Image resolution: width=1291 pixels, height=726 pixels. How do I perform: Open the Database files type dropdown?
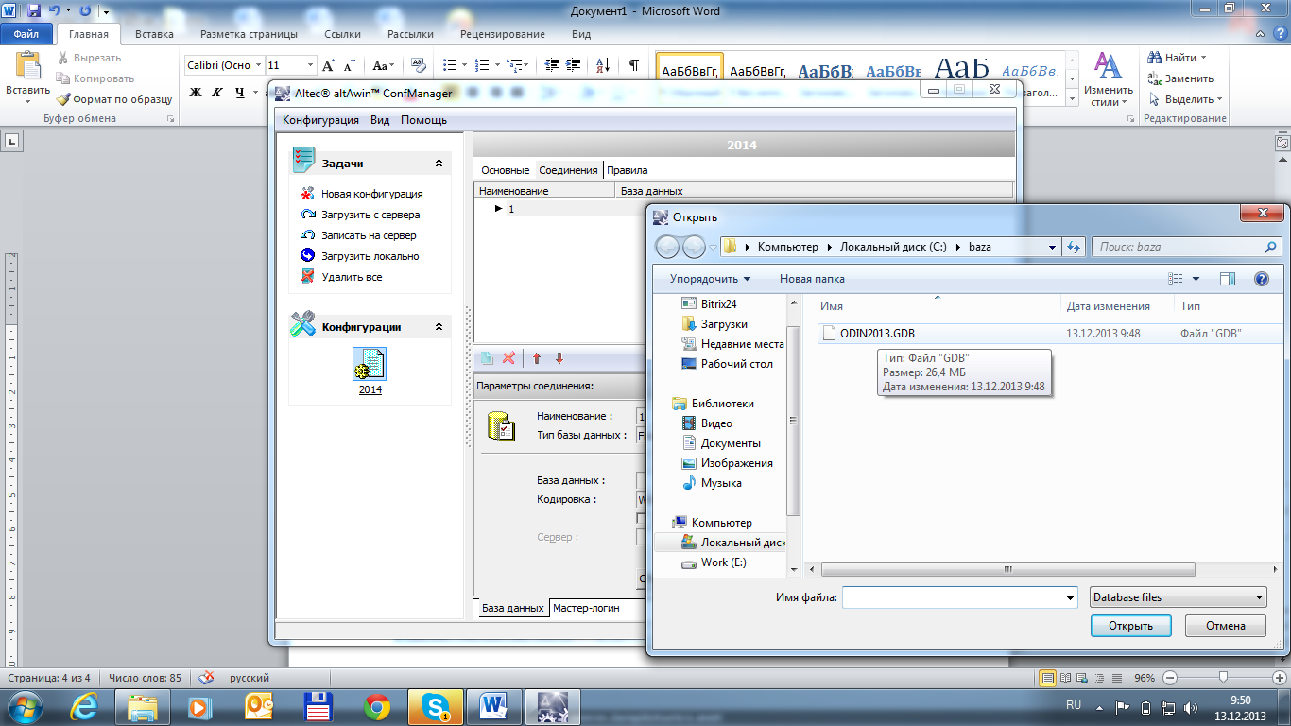[1178, 597]
